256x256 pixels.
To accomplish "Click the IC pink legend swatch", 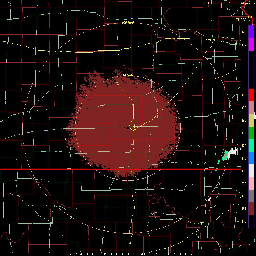I will (251, 183).
